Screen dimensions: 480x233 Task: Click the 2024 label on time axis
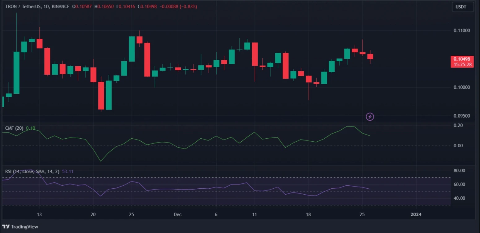coord(415,214)
